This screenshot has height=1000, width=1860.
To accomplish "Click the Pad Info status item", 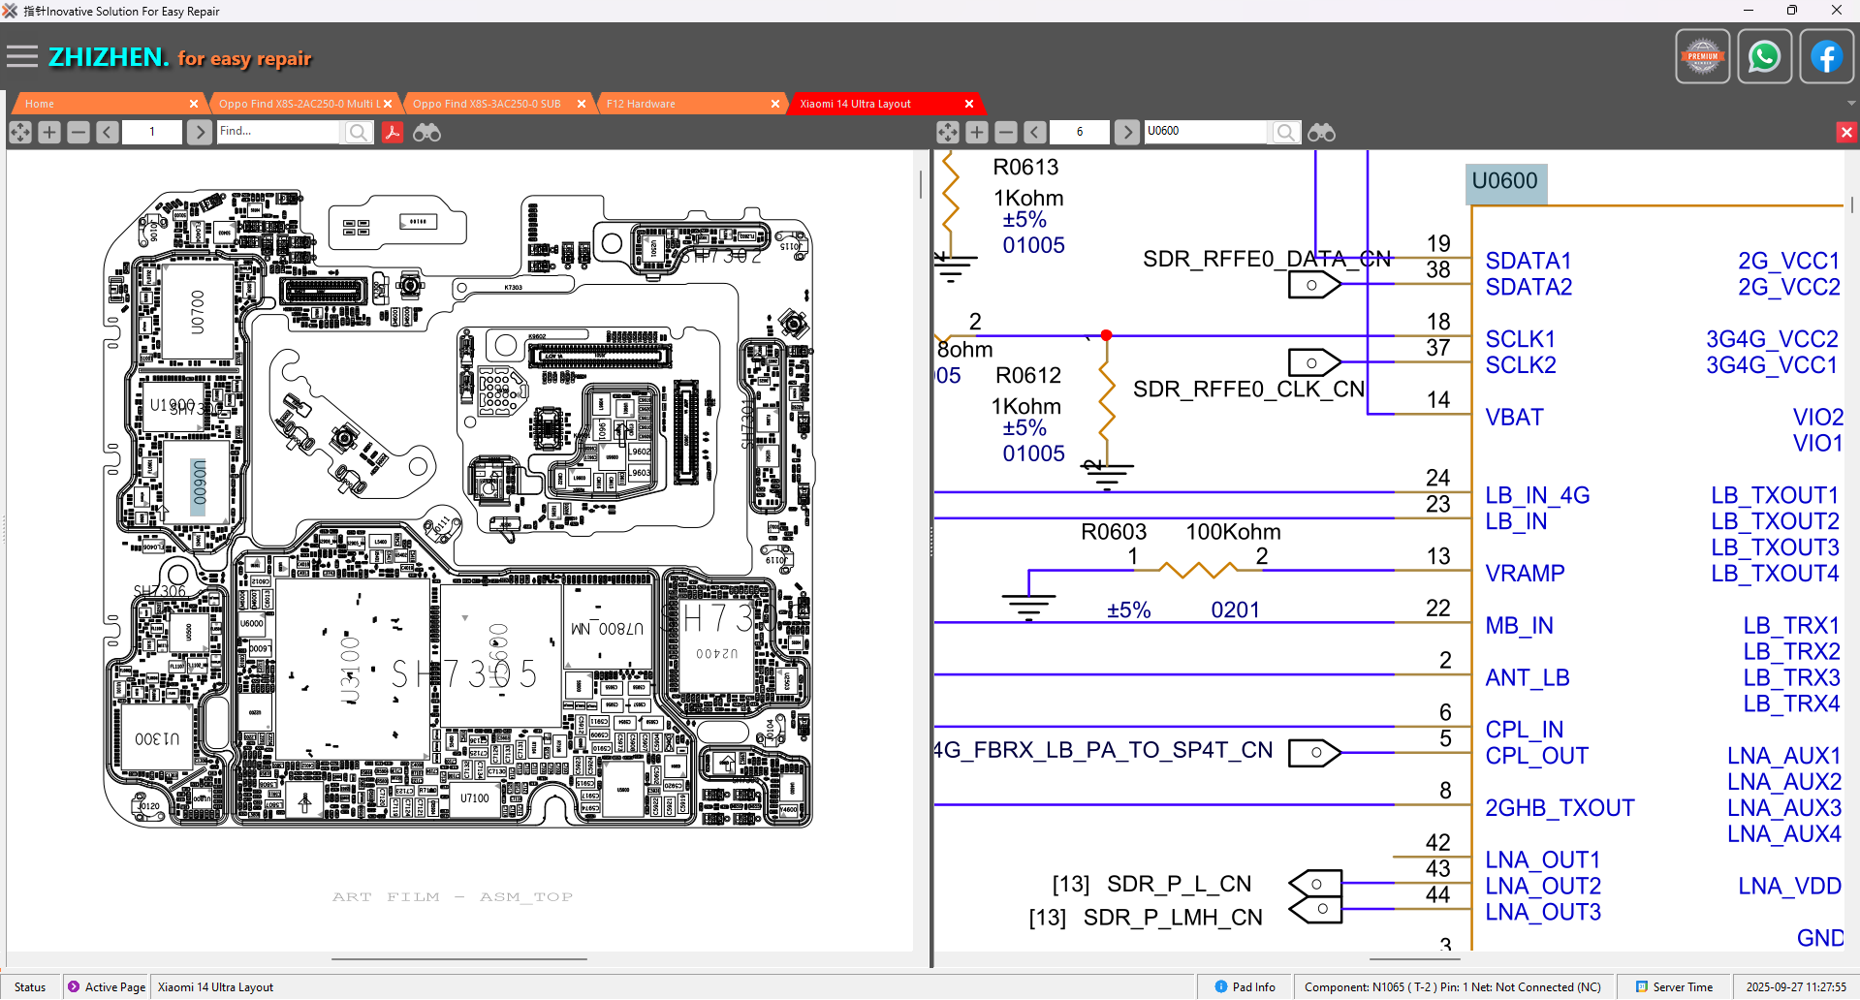I will pos(1245,987).
